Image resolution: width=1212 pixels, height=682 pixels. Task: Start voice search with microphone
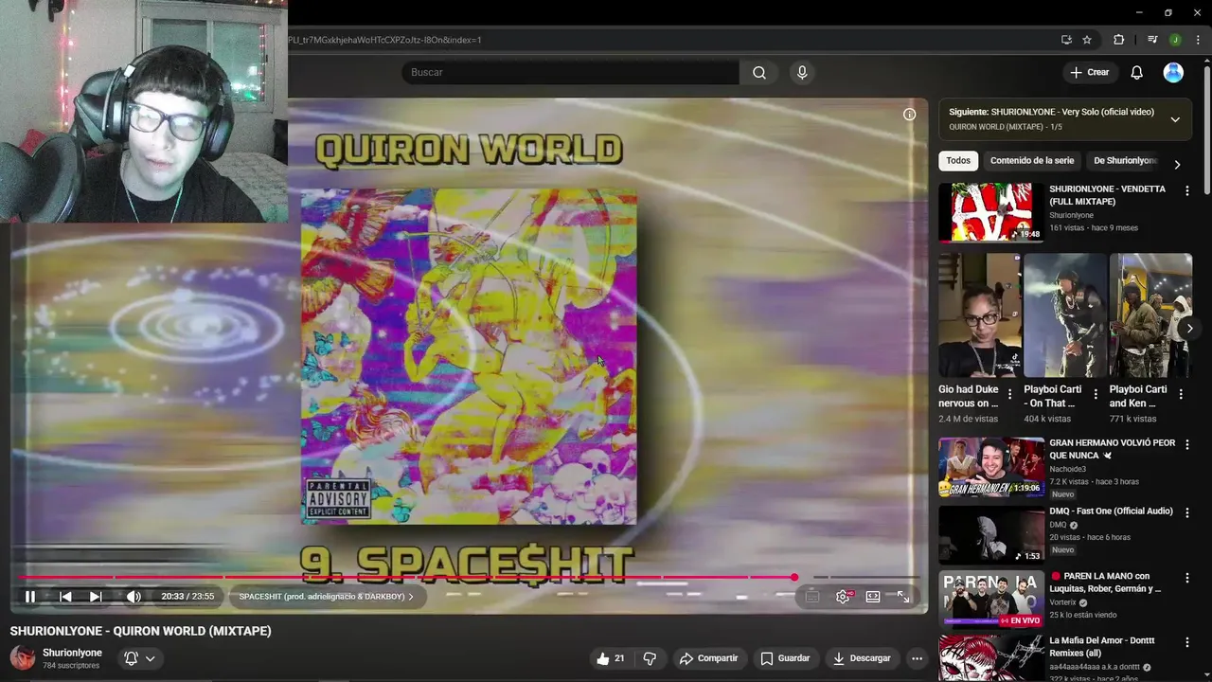point(802,72)
